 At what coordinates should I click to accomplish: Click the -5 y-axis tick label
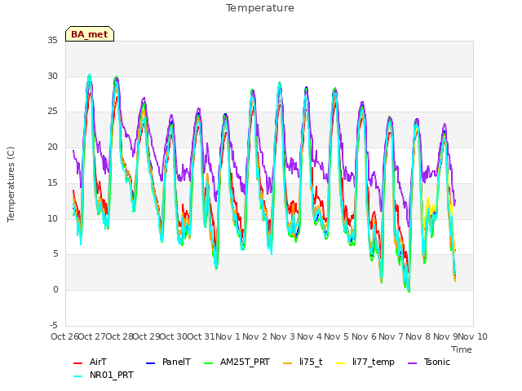click(x=54, y=325)
